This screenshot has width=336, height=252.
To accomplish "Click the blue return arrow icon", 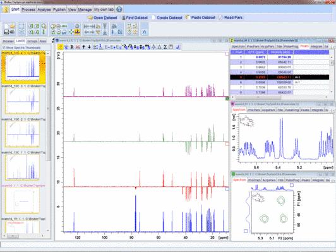I will point(177,47).
